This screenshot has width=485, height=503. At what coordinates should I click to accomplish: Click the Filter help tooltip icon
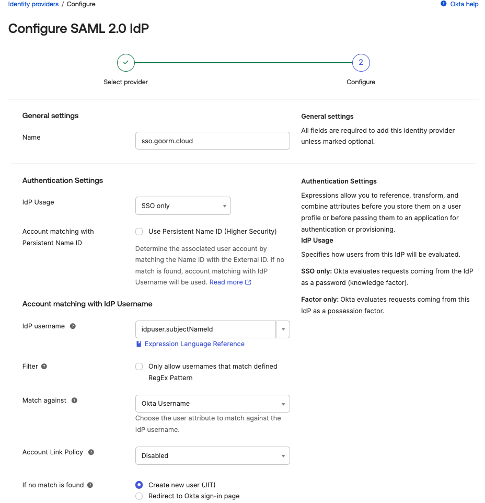(44, 367)
